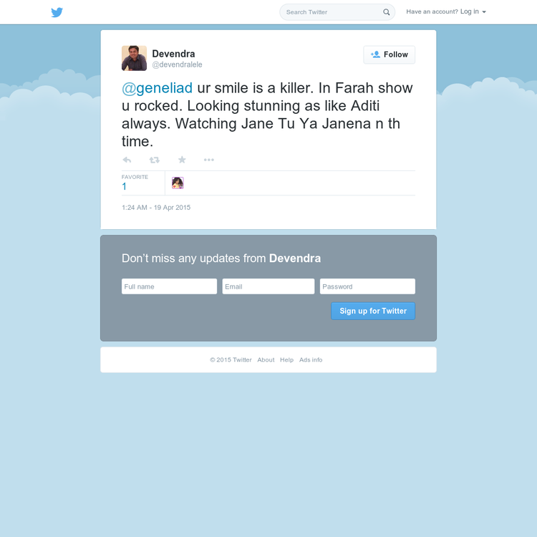Screen dimensions: 537x537
Task: Expand the Log in dropdown
Action: (x=473, y=11)
